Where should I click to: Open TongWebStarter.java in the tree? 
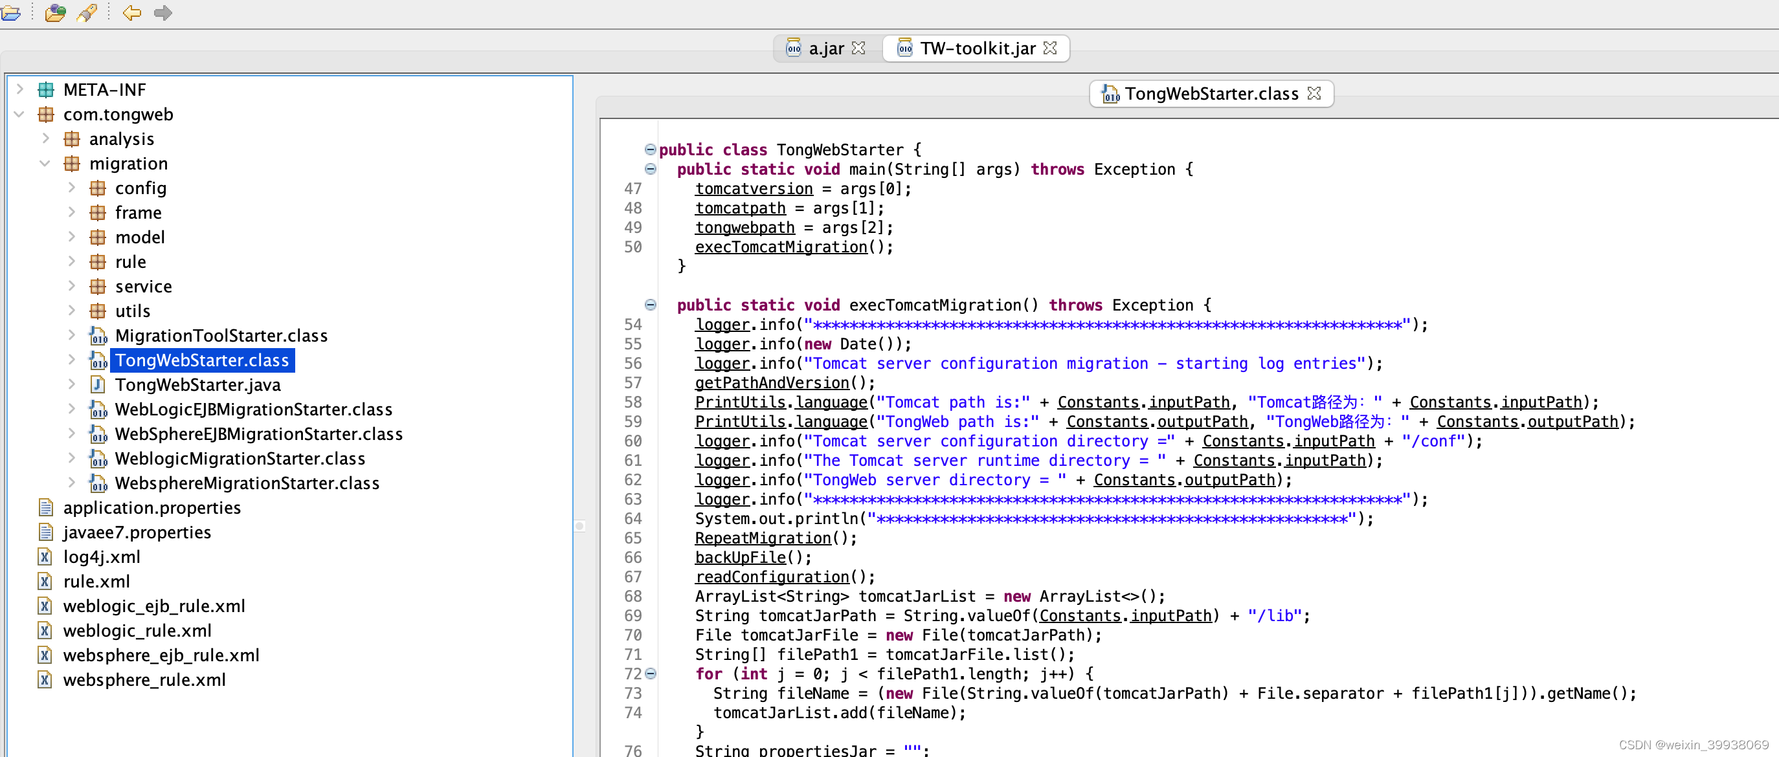[x=197, y=385]
